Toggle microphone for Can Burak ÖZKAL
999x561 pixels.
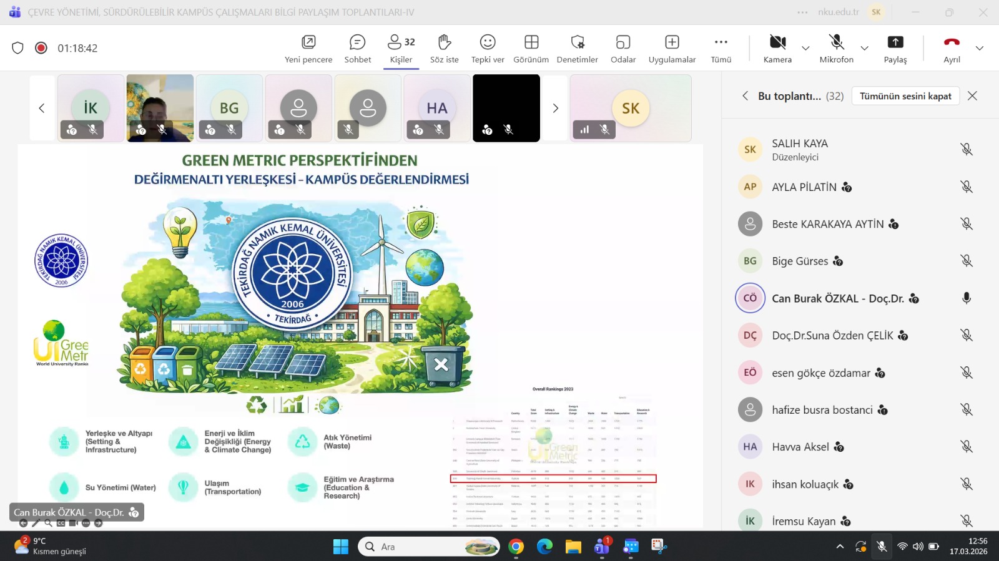coord(966,298)
